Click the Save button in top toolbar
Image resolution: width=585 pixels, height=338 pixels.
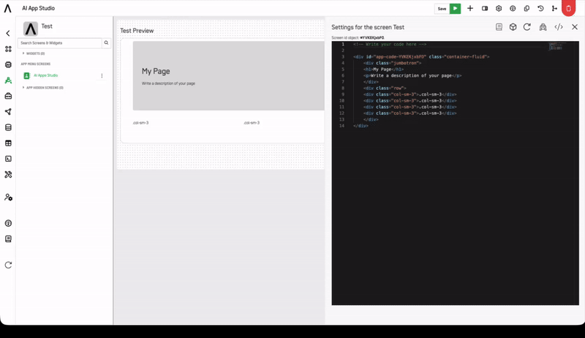(442, 9)
